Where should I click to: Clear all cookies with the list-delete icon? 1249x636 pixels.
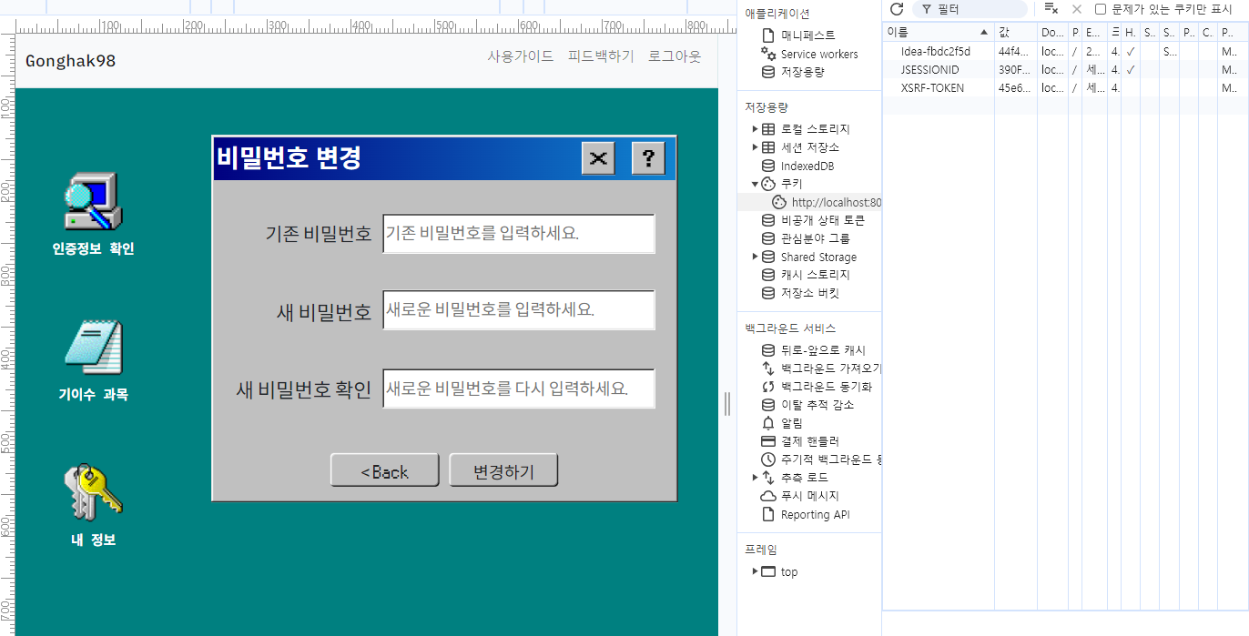click(1051, 9)
